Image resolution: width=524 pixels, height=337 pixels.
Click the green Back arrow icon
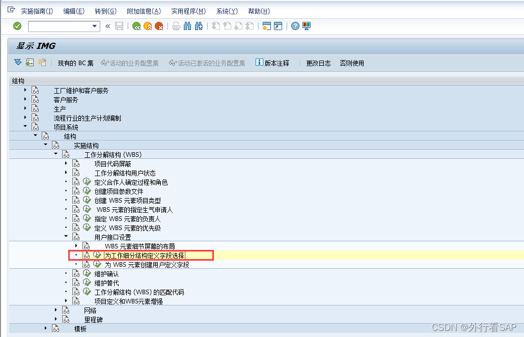(x=136, y=26)
